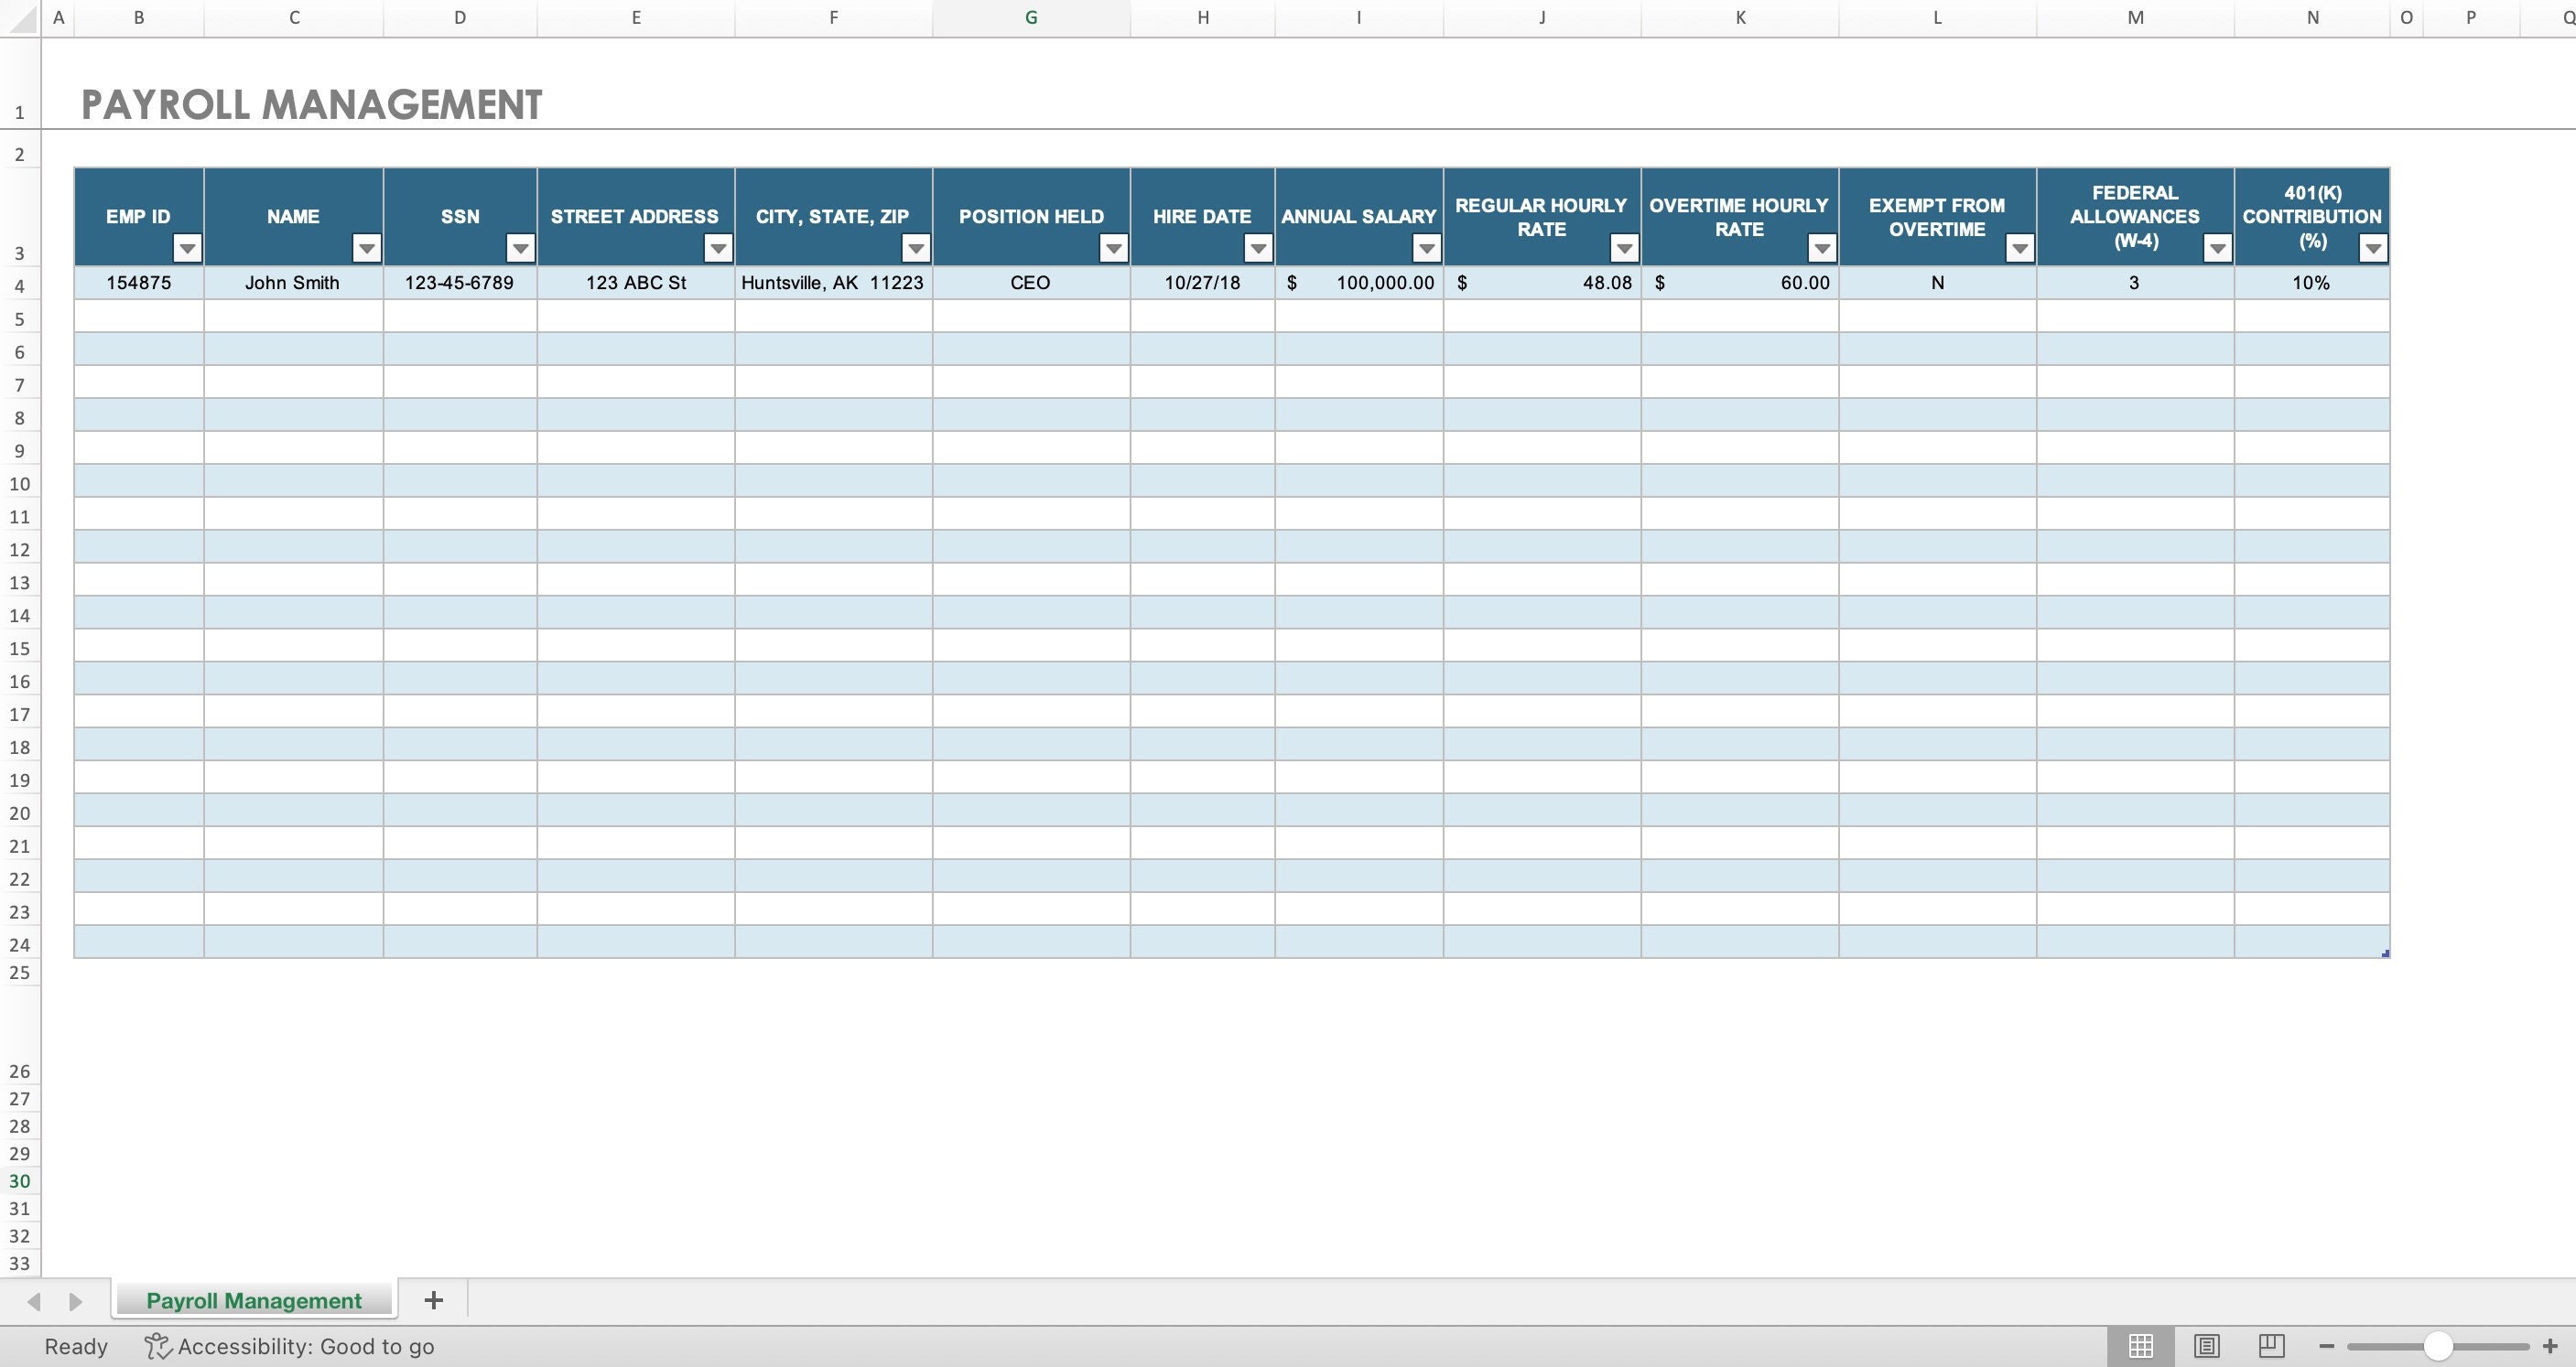Select the cell containing John Smith

pos(292,283)
